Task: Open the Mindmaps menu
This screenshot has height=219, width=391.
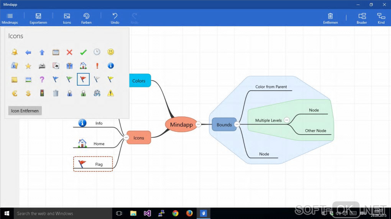Action: [x=10, y=18]
